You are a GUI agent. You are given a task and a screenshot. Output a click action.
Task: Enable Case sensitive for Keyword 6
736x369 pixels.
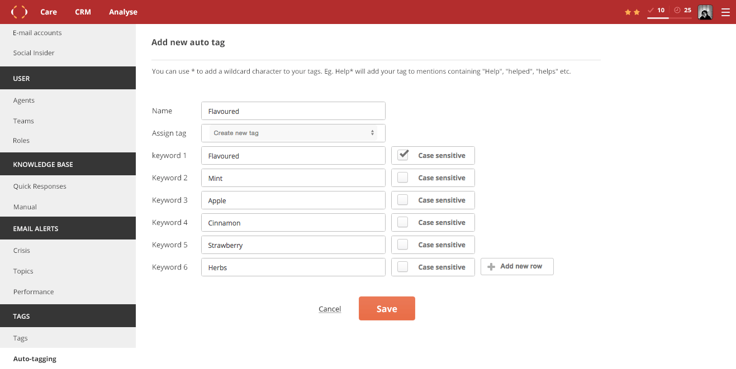(x=403, y=267)
